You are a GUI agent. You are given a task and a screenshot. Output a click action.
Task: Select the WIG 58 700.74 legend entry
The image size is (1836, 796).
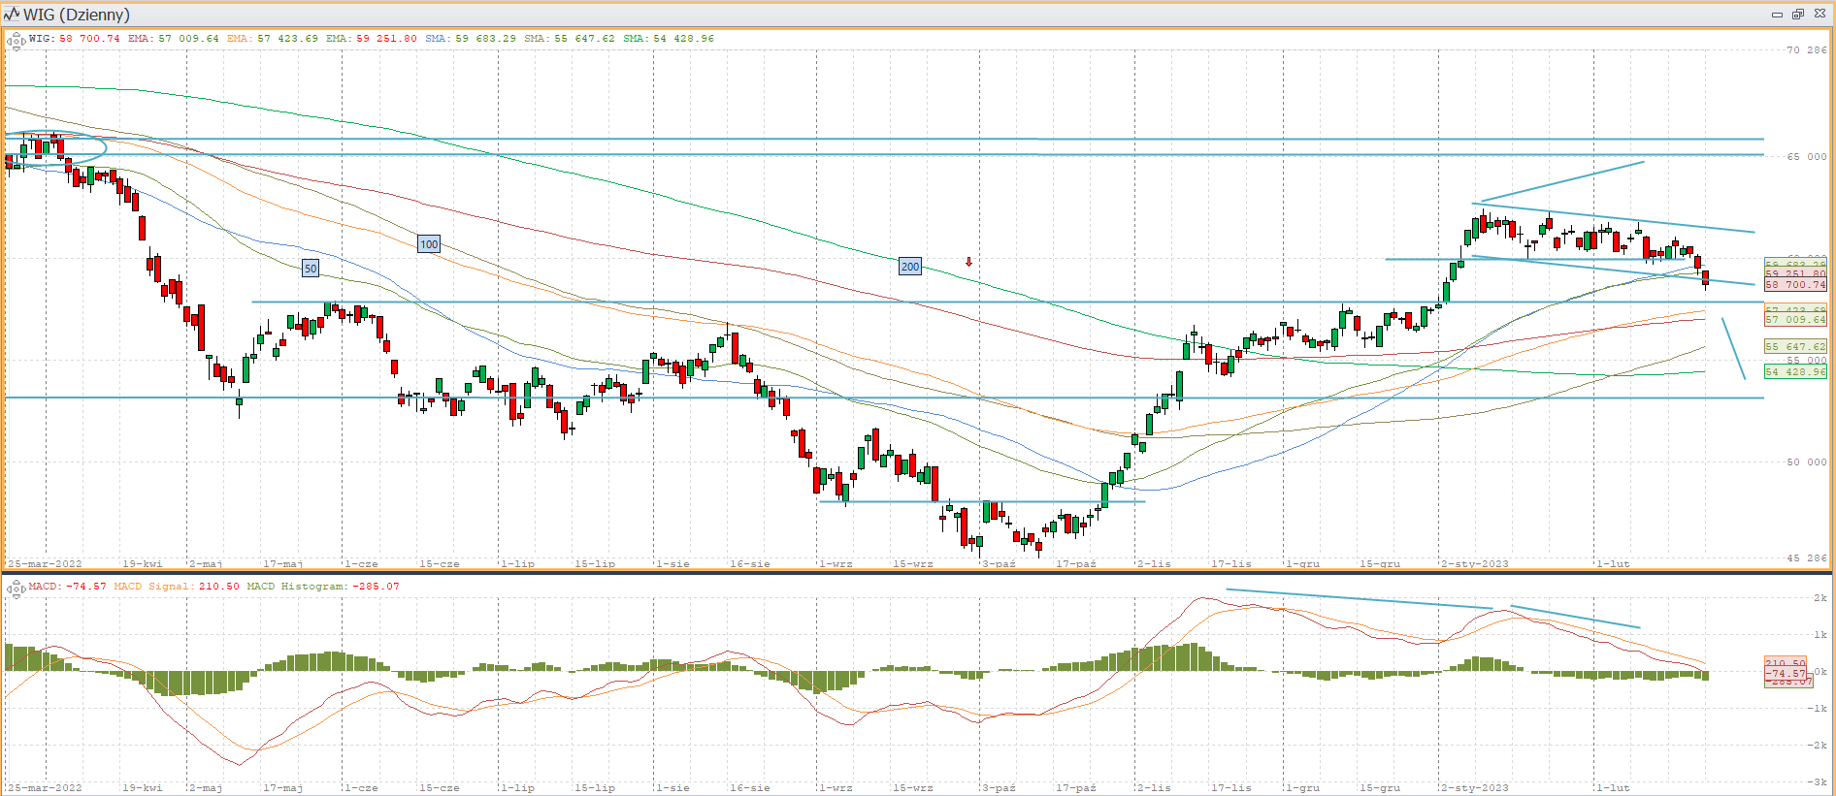click(x=75, y=39)
